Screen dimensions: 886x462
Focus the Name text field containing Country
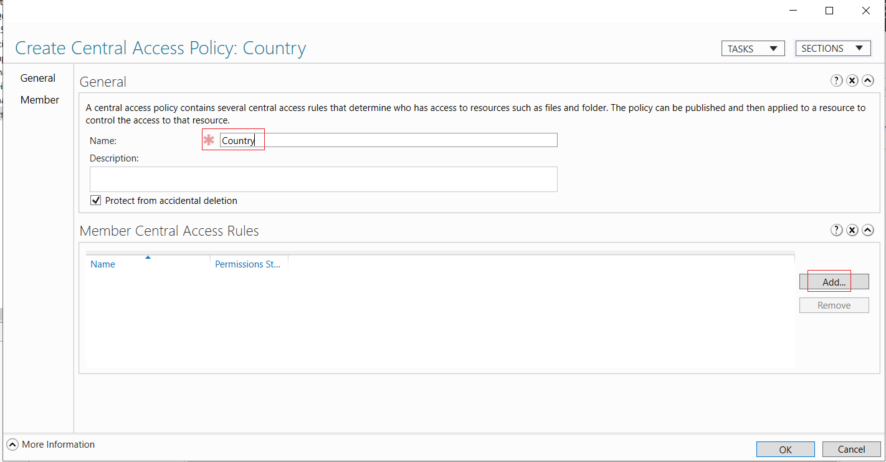tap(389, 140)
